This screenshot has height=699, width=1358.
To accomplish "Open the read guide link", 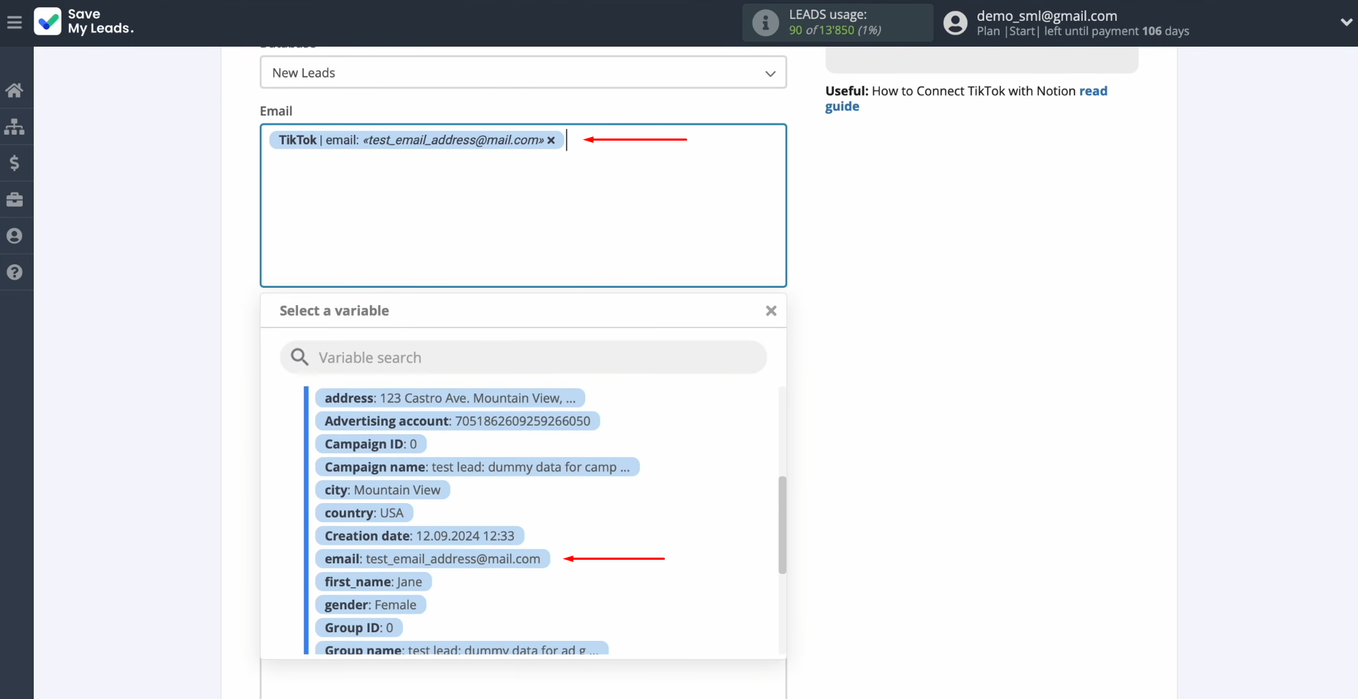I will (x=966, y=98).
